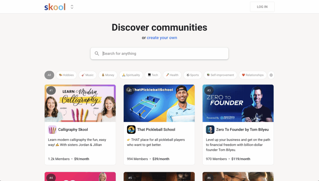Open the community switcher chevron beside skool logo

(x=72, y=7)
